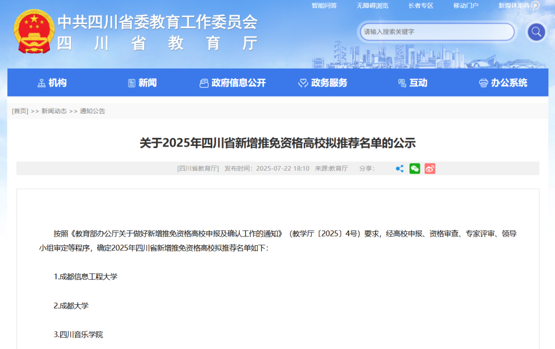This screenshot has width=555, height=349.
Task: Click the [四川省教育厅] source tag
Action: point(198,169)
